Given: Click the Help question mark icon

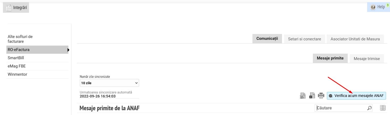Looking at the screenshot, I should tap(373, 7).
